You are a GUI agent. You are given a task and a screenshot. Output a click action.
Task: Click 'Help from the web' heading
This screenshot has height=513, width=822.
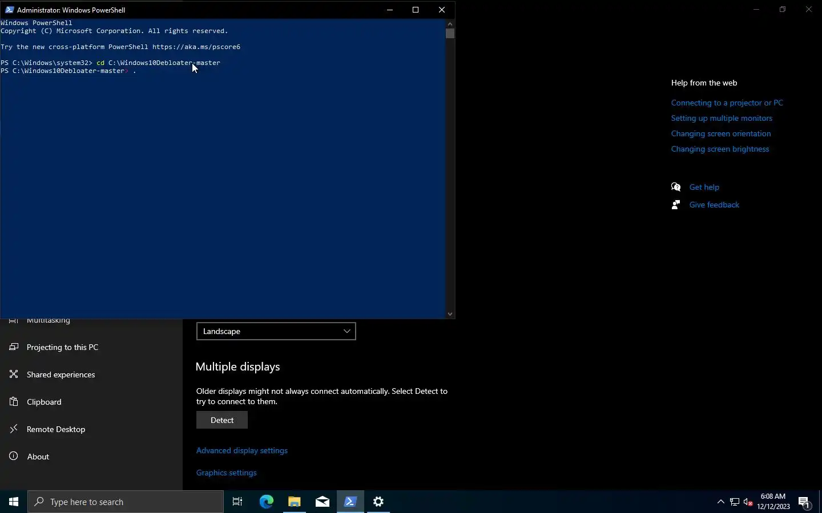(x=704, y=83)
